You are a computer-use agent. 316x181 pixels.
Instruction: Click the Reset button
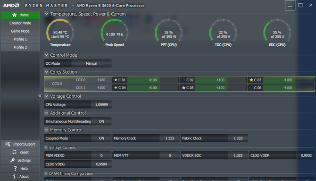click(20, 152)
